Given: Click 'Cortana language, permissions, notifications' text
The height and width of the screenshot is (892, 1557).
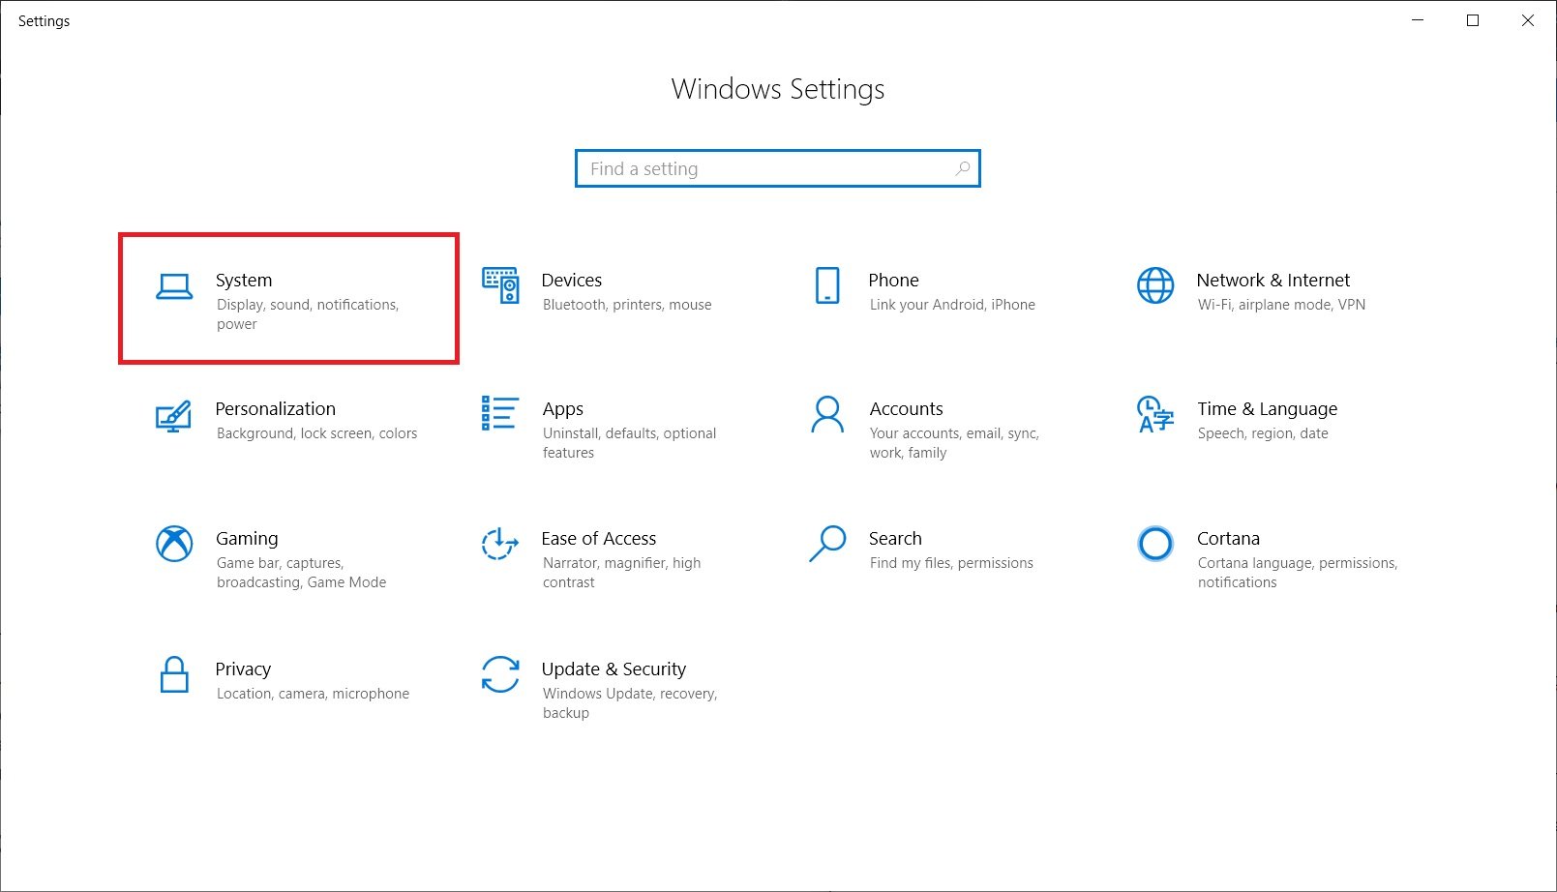Looking at the screenshot, I should (1298, 573).
